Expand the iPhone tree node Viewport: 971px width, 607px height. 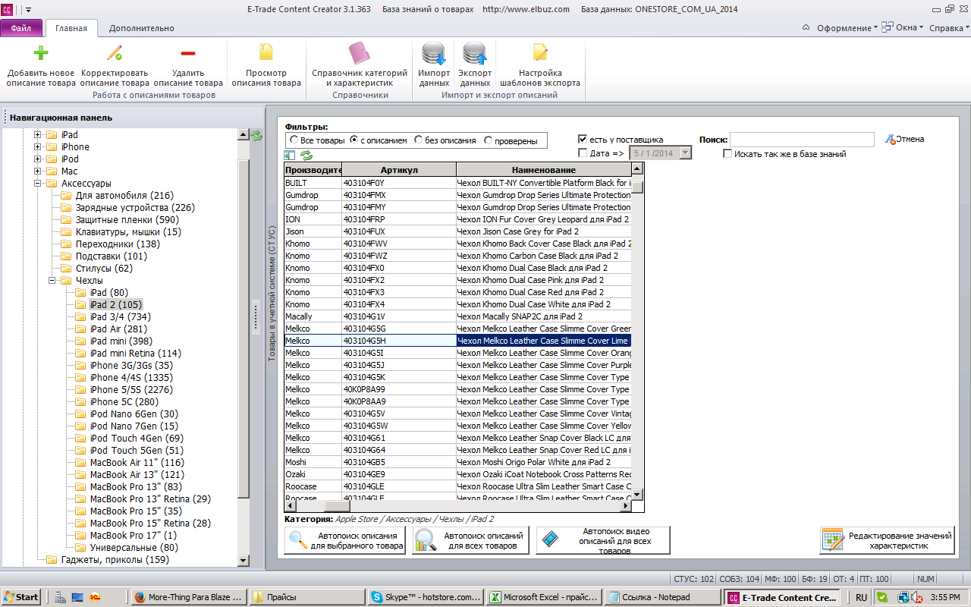[x=38, y=147]
